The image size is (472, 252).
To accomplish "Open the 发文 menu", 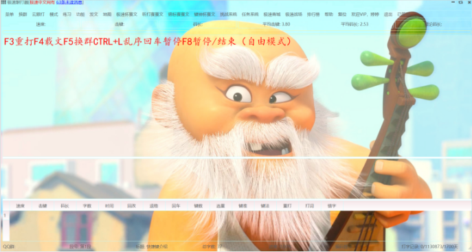I will [93, 14].
